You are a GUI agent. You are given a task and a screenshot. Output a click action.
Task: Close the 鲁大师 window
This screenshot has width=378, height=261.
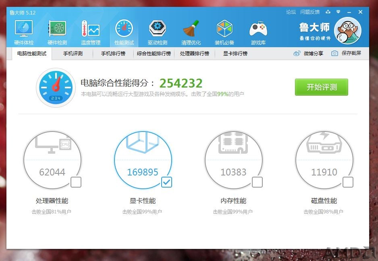point(360,12)
